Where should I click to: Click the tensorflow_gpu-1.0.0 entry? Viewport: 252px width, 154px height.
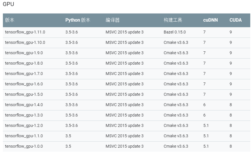tap(24, 146)
